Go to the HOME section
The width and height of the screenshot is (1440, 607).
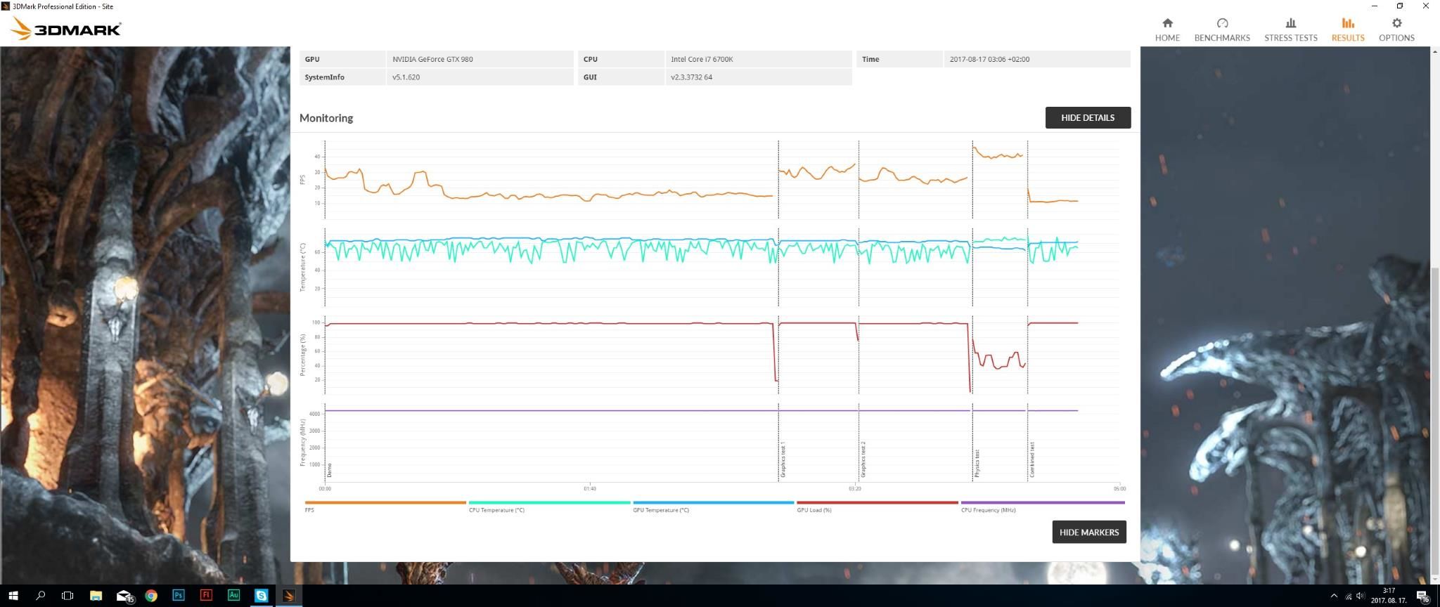tap(1167, 30)
